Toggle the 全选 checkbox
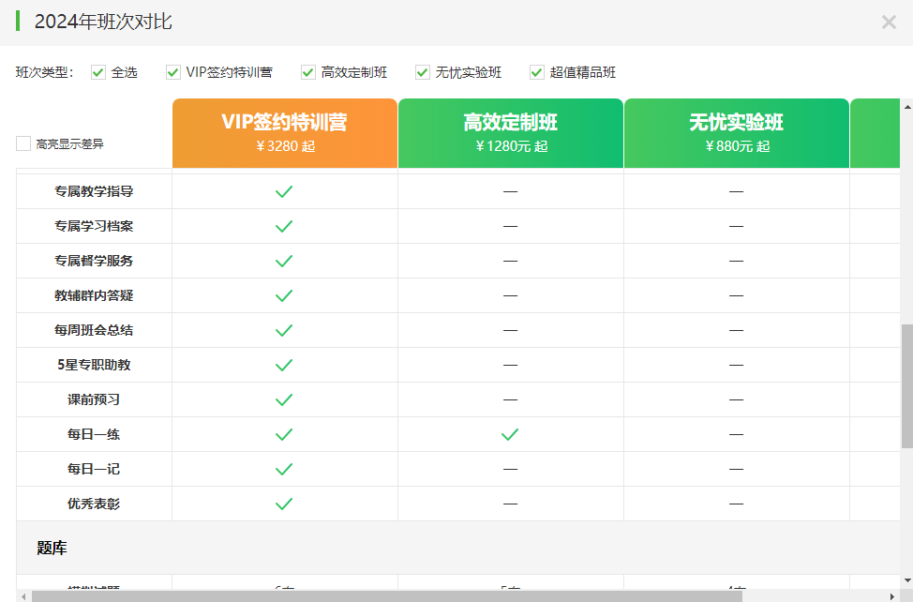The width and height of the screenshot is (913, 602). pyautogui.click(x=98, y=72)
